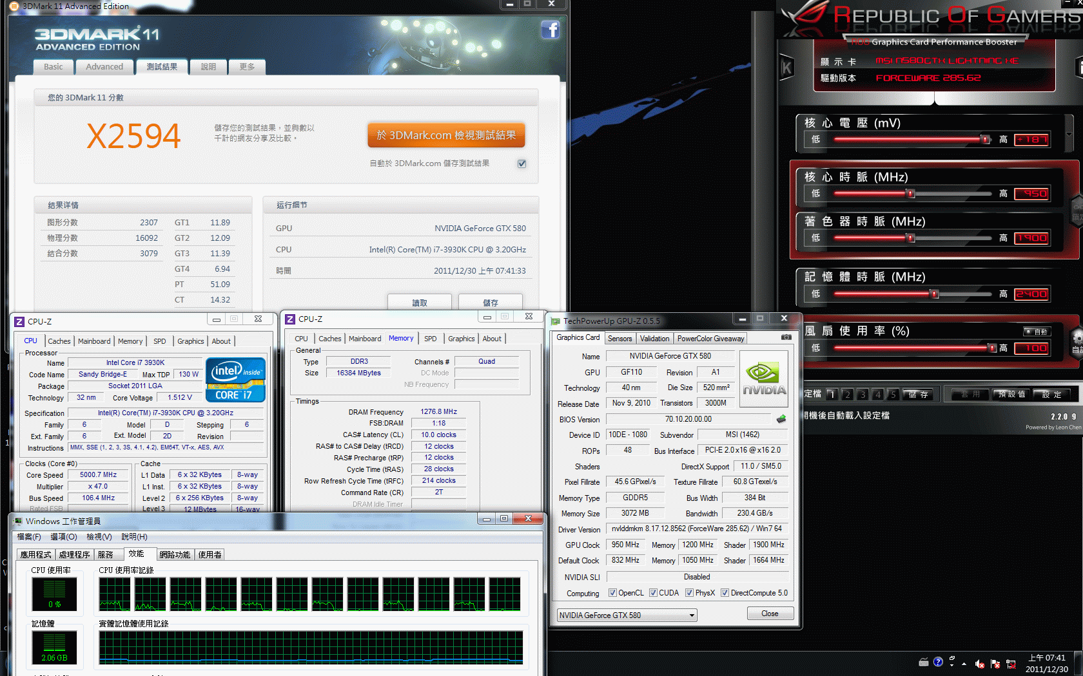
Task: Click the keyboard input icon in system tray
Action: point(924,662)
